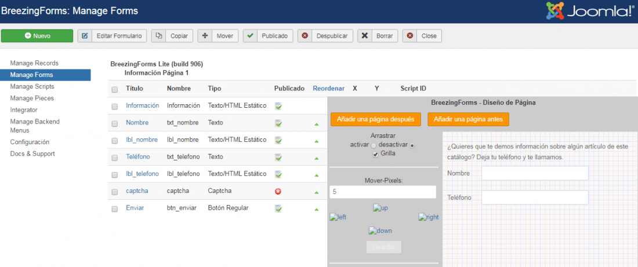The image size is (638, 267).
Task: Open the Enviar element link
Action: coord(135,208)
